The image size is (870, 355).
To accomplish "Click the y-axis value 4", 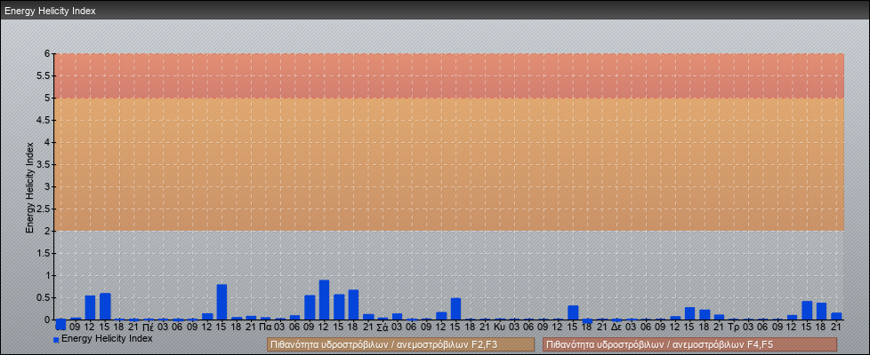I will point(48,142).
